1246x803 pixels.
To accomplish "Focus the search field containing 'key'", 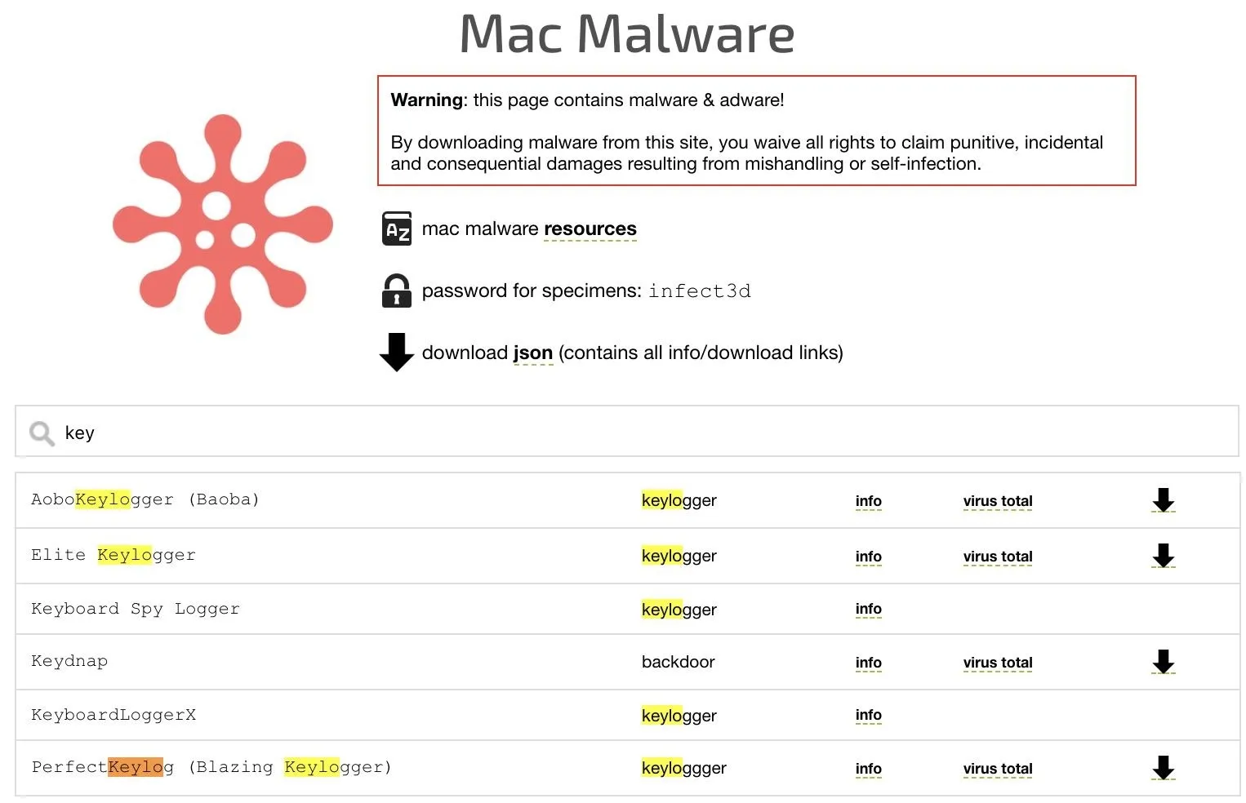I will point(627,432).
